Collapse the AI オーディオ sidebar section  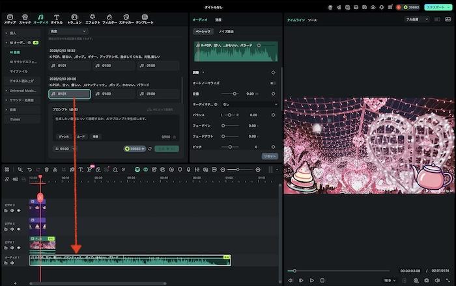tap(22, 43)
